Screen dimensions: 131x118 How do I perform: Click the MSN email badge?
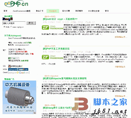click(x=18, y=70)
